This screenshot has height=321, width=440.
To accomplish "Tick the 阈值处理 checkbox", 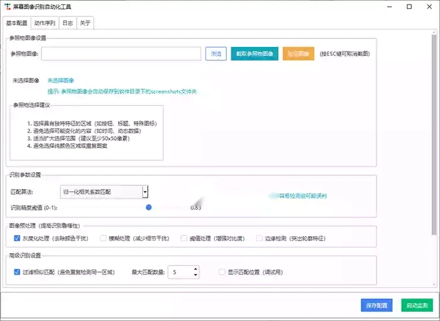I will [x=184, y=238].
